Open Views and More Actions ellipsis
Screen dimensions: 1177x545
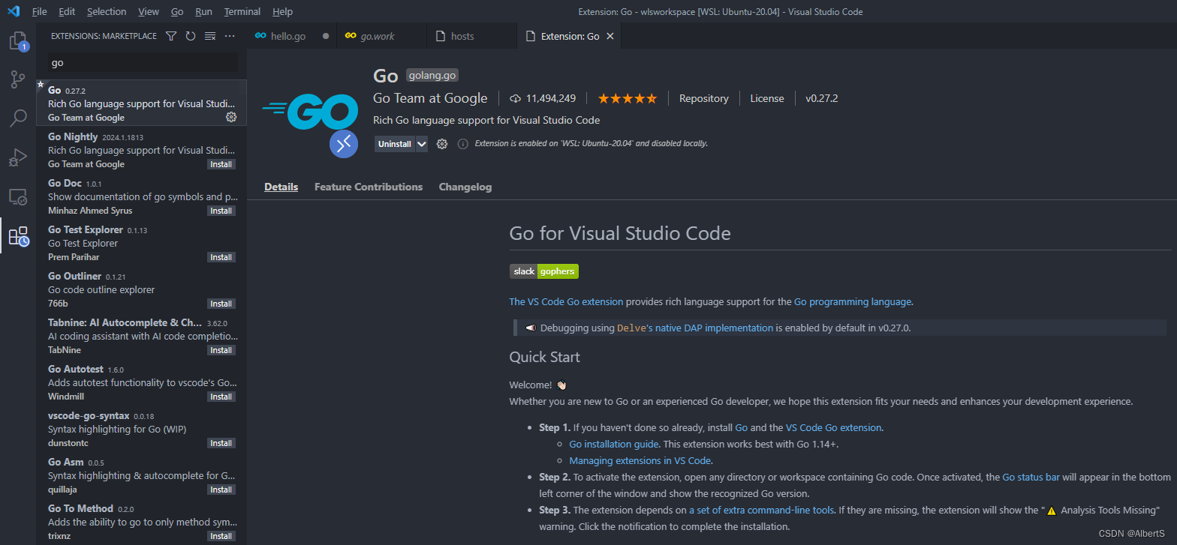tap(230, 36)
